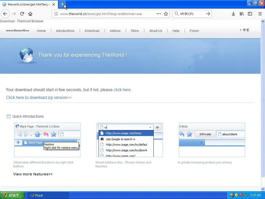Go back to the previous page

point(5,14)
